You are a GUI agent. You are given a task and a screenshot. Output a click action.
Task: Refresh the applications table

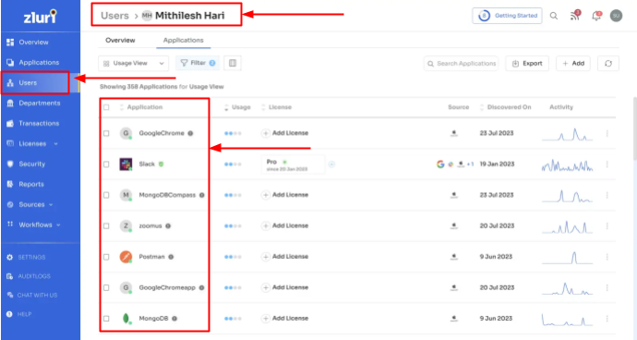(x=608, y=64)
